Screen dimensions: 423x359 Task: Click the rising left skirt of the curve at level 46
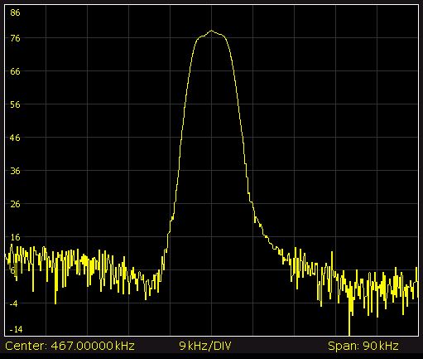(x=181, y=138)
